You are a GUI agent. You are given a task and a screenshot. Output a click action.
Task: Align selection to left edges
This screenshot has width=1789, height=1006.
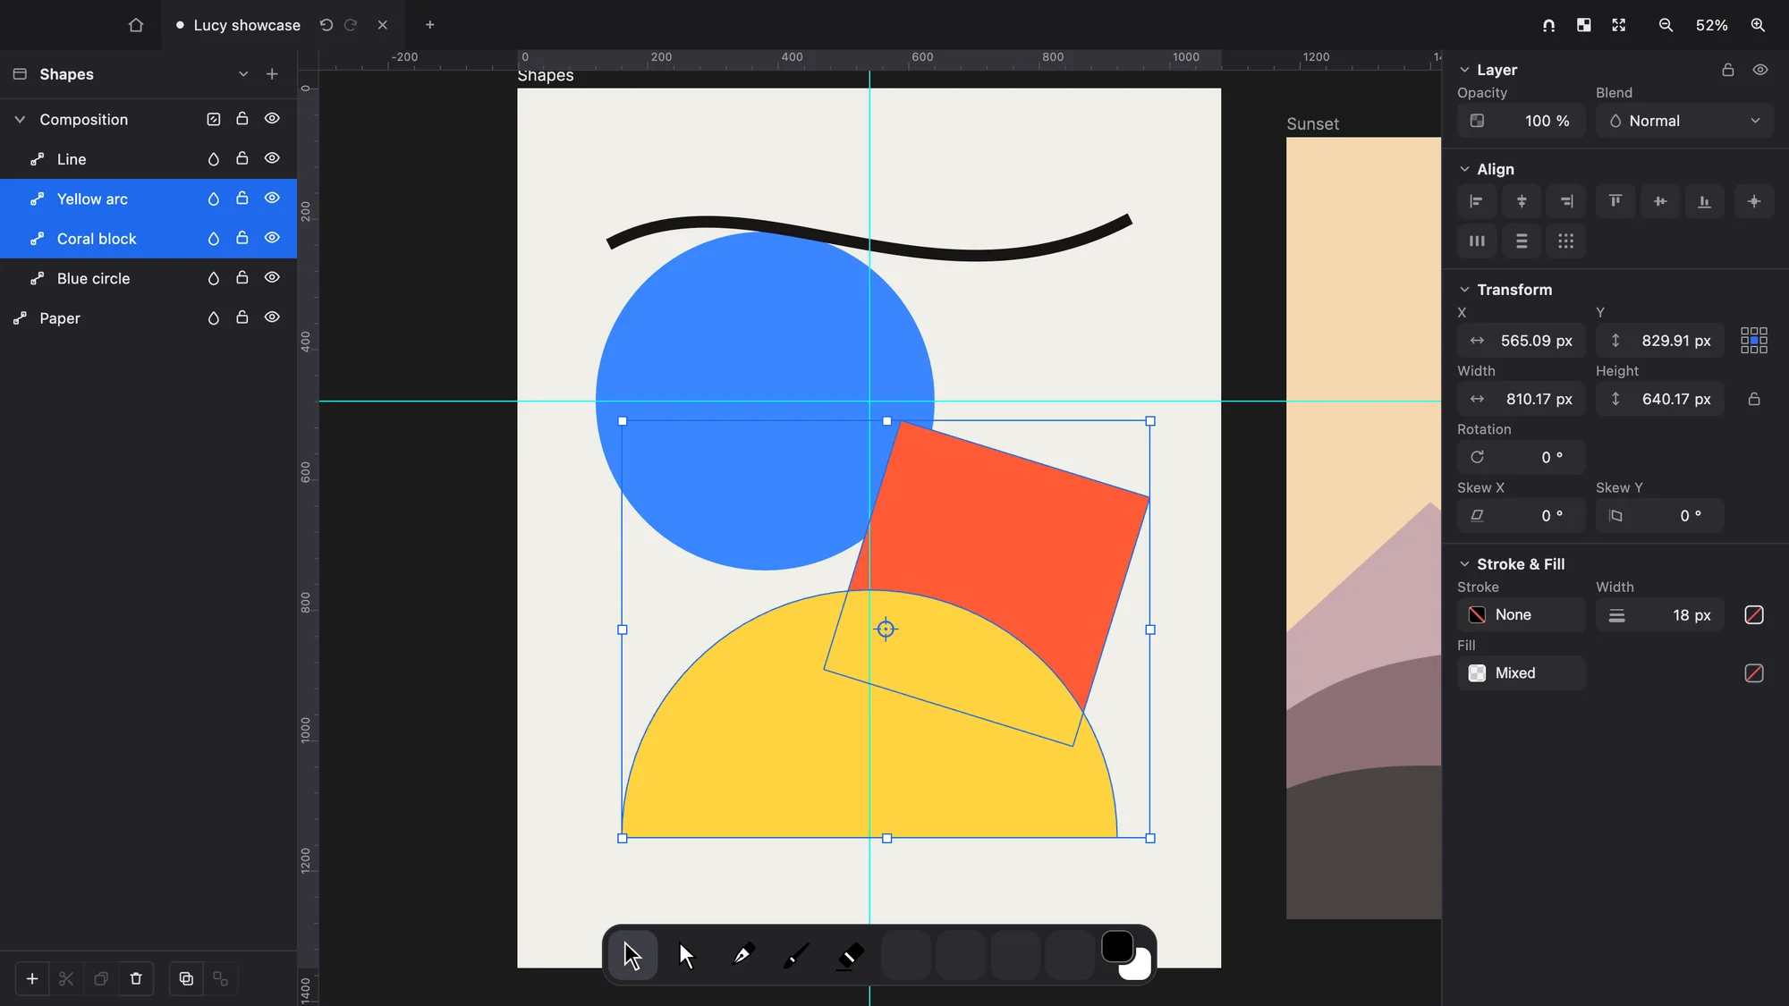(x=1477, y=201)
